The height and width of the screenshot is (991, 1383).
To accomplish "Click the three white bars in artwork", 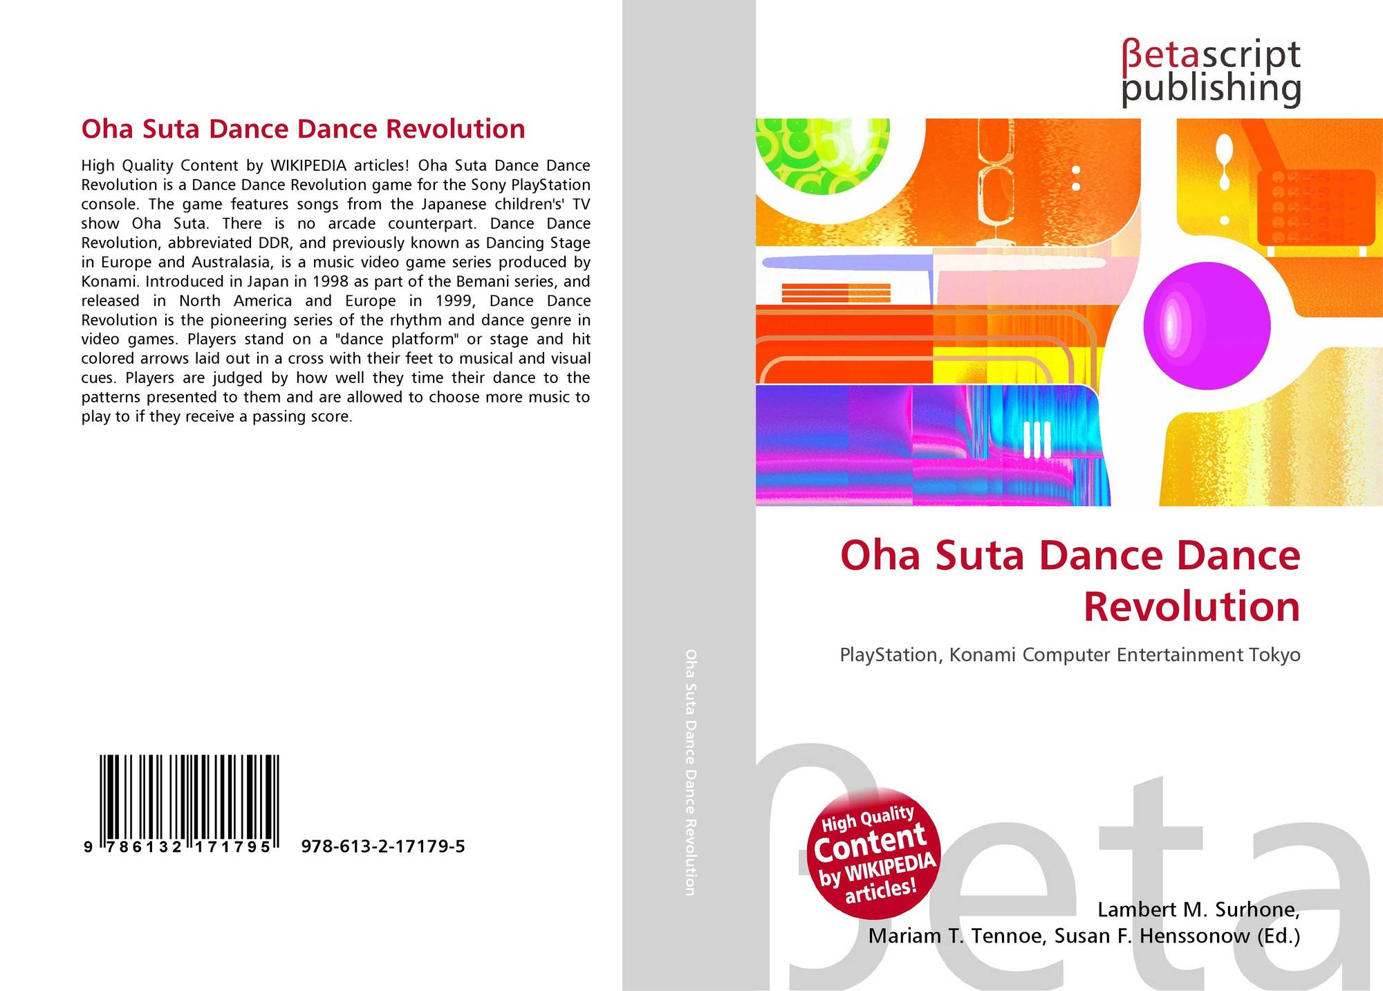I will pos(1036,440).
